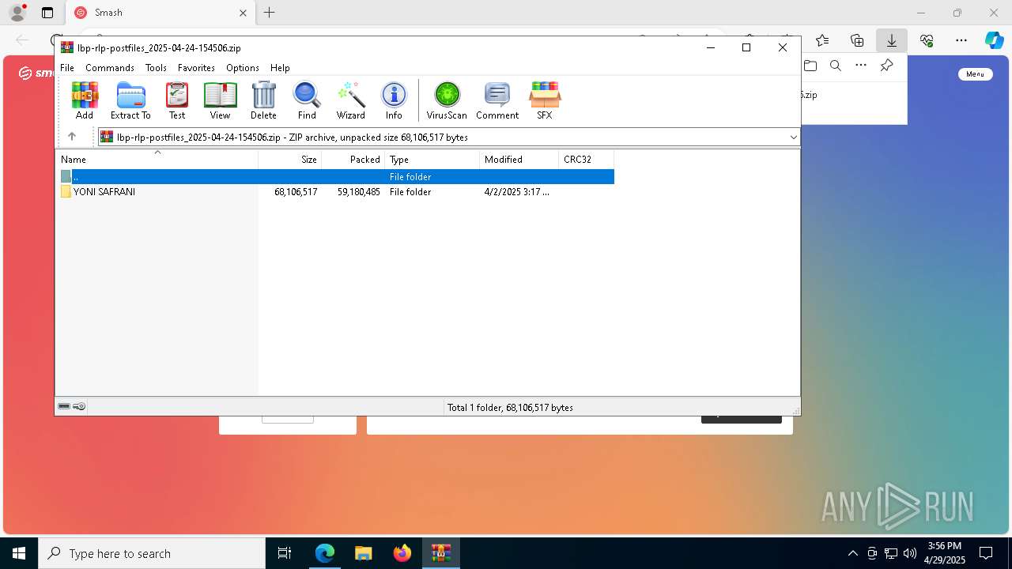
Task: Click the drive icon in status bar
Action: [x=64, y=406]
